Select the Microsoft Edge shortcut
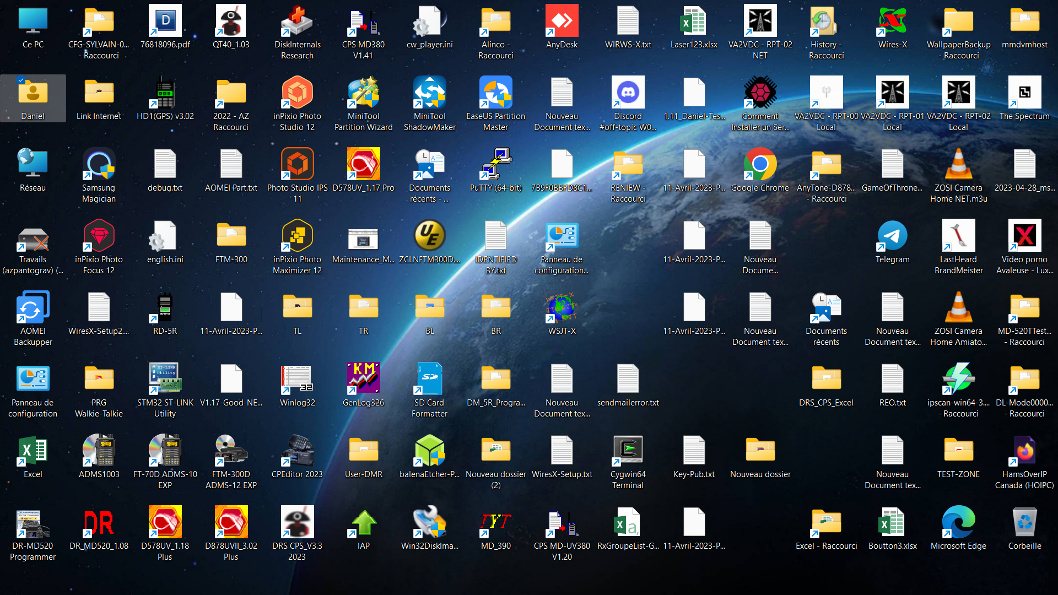 click(x=958, y=522)
